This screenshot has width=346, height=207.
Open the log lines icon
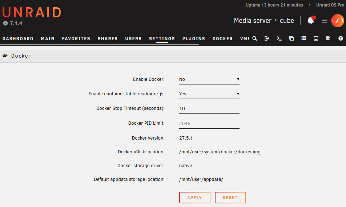pyautogui.click(x=328, y=38)
